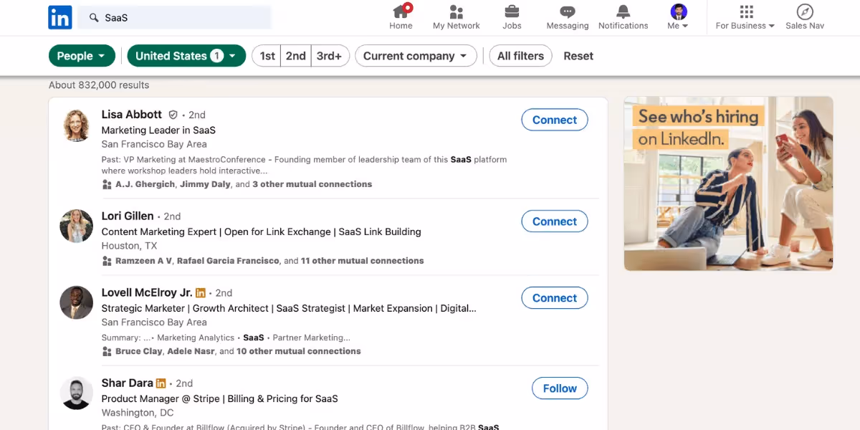
Task: Connect with Lovell McElroy Jr.
Action: click(555, 298)
